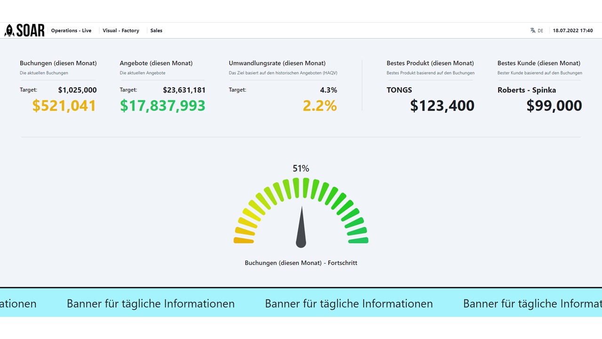Screen dimensions: 602x339
Task: Click the date and time display
Action: 573,31
